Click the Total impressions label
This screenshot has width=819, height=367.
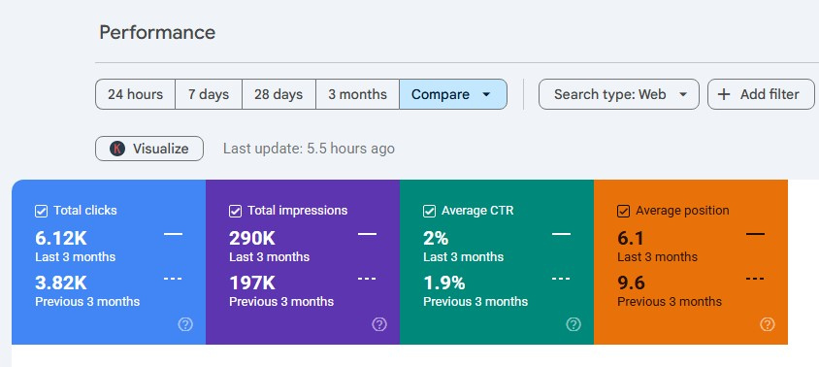(x=297, y=211)
